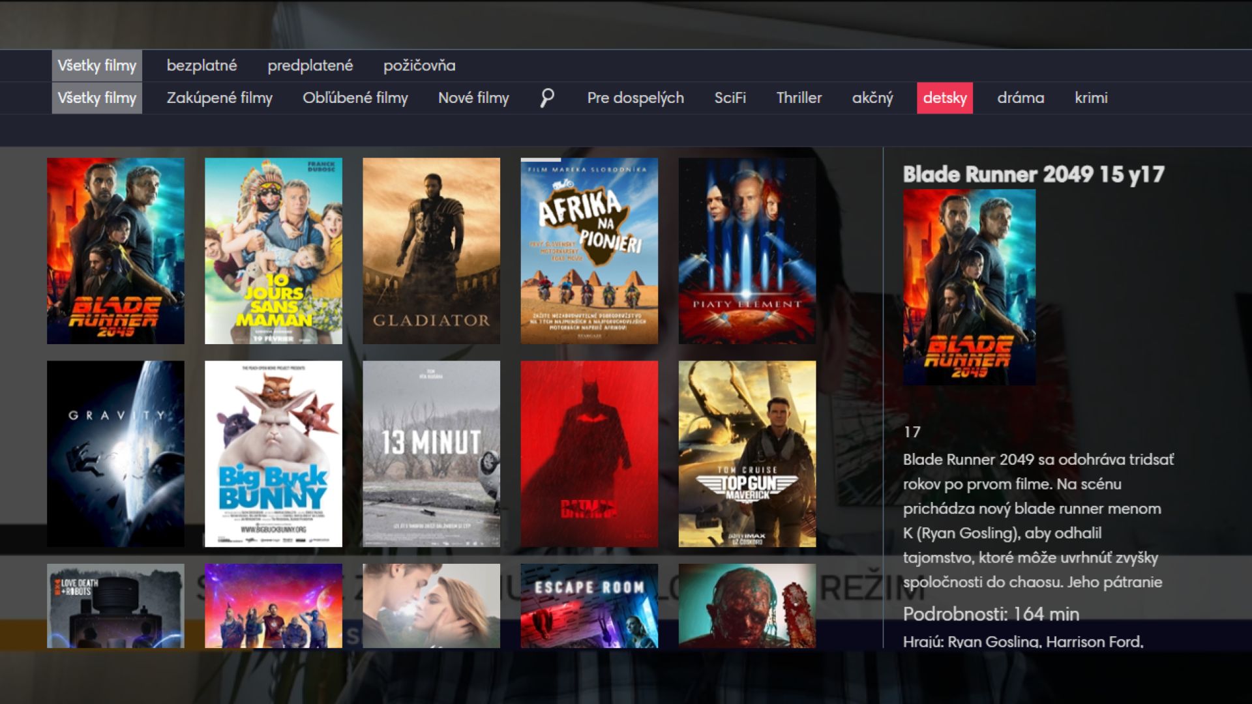Switch to the predplatené tab
Screen dimensions: 1252x704
[310, 66]
